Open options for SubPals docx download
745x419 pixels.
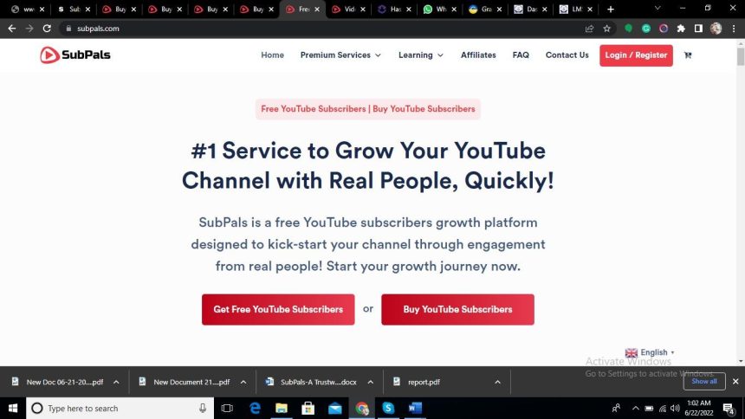click(370, 382)
